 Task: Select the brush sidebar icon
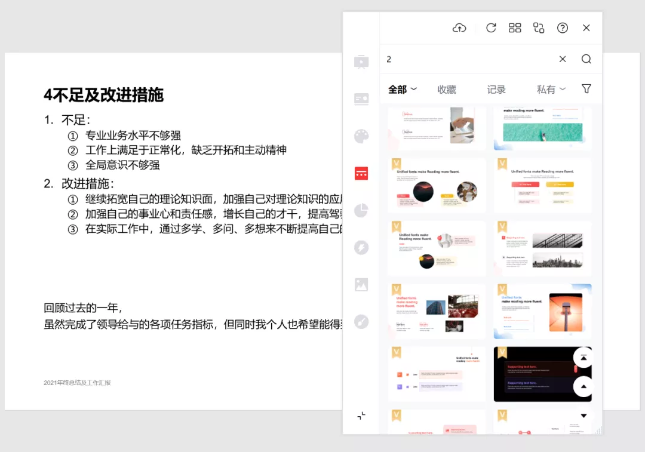coord(361,321)
